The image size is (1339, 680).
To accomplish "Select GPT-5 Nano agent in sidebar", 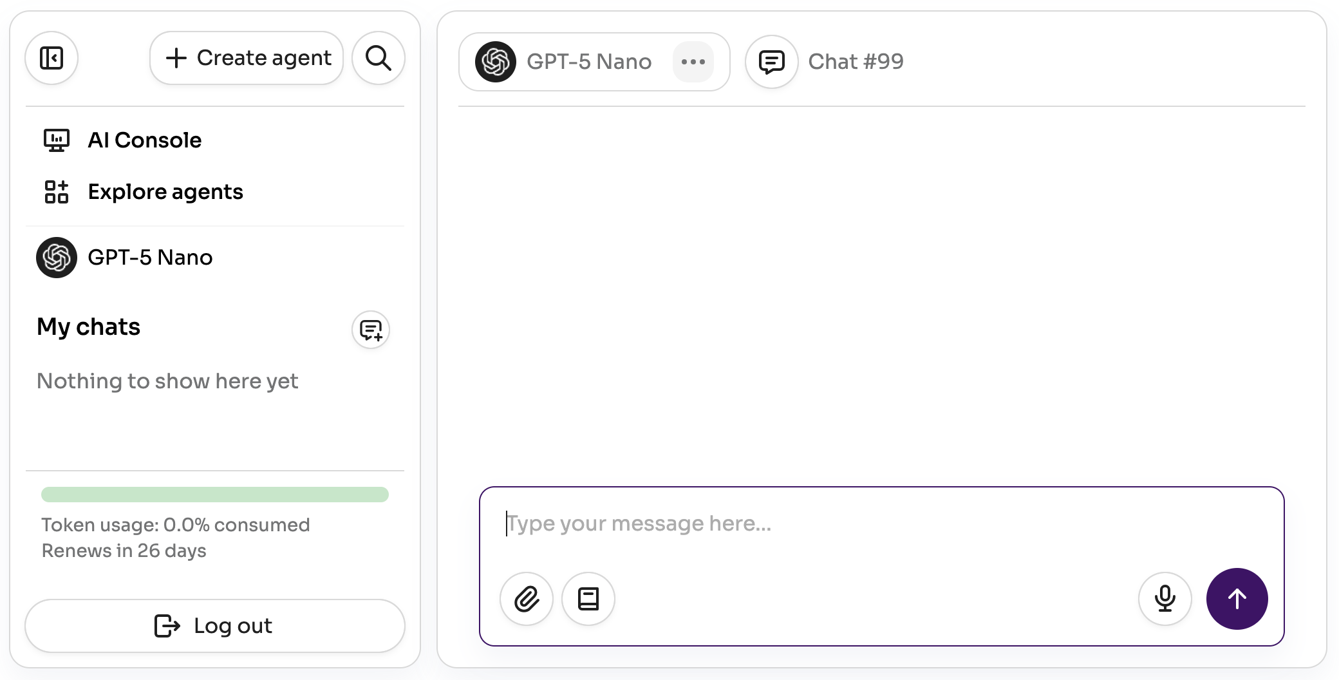I will [149, 258].
